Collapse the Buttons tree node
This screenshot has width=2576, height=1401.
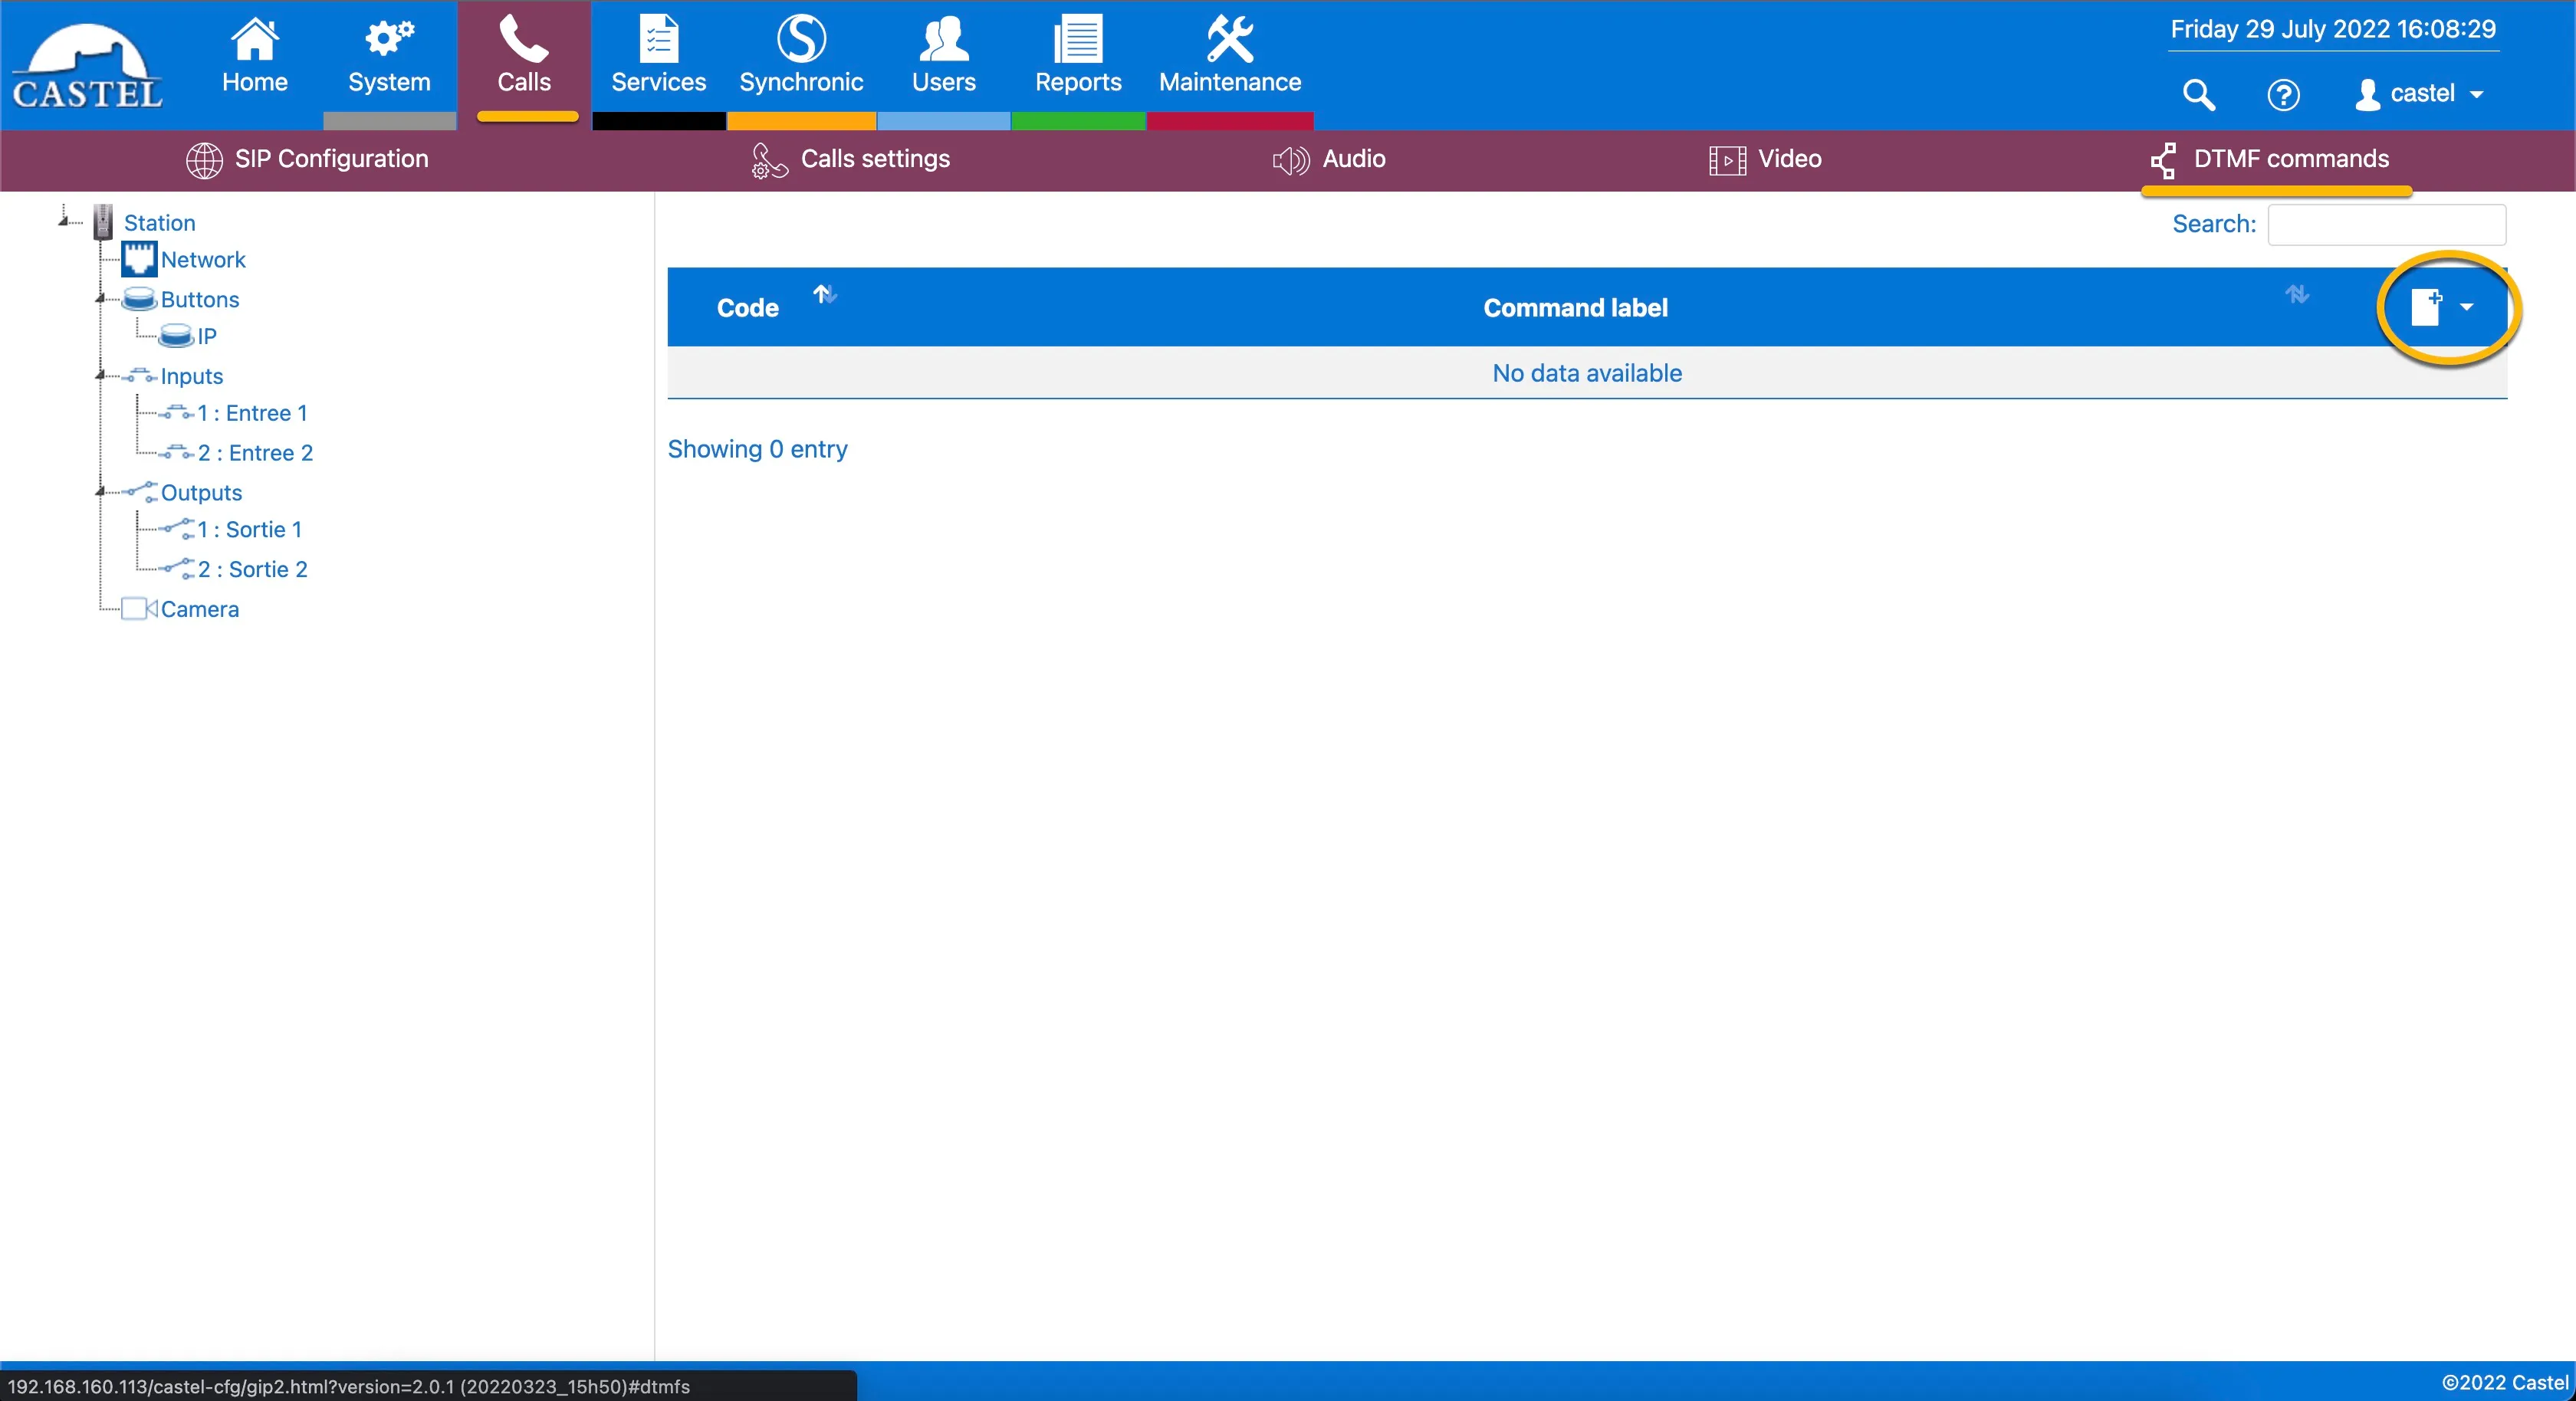tap(100, 298)
